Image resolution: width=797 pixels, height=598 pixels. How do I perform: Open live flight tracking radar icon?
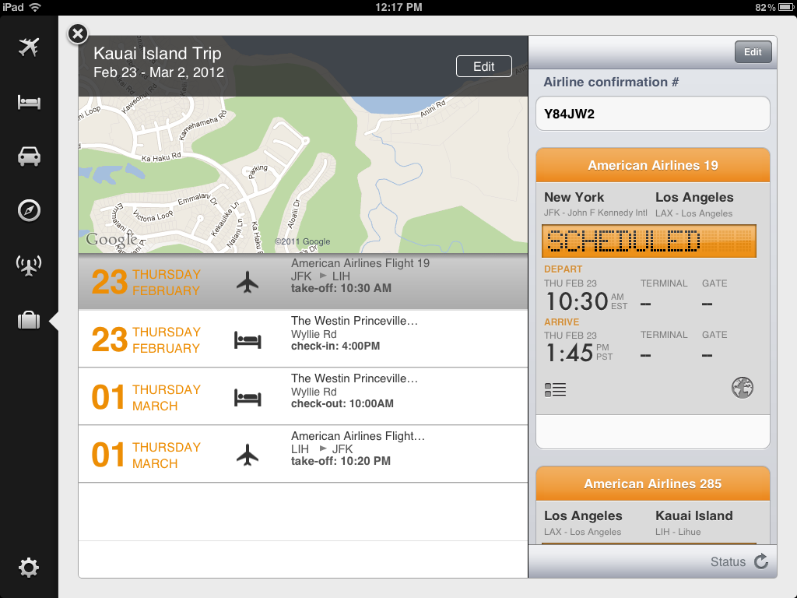tap(29, 265)
